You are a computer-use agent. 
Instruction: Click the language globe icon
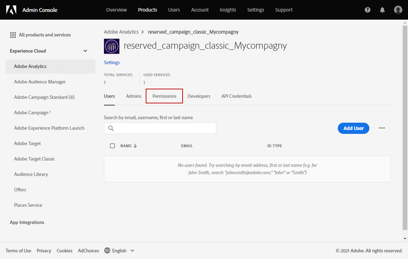click(x=107, y=251)
